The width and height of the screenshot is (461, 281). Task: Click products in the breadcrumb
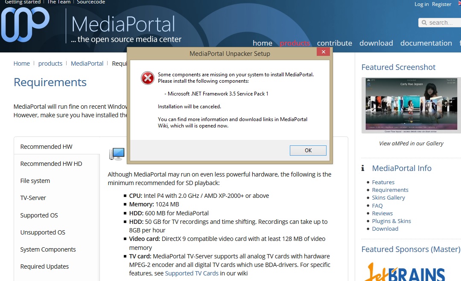coord(50,64)
